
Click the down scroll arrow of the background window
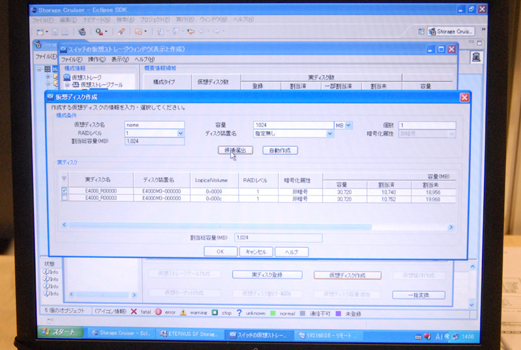472,304
